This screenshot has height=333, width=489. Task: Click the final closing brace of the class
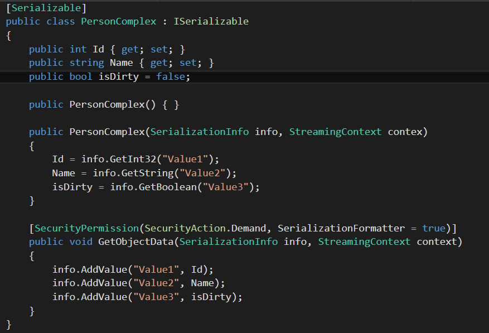pyautogui.click(x=8, y=324)
